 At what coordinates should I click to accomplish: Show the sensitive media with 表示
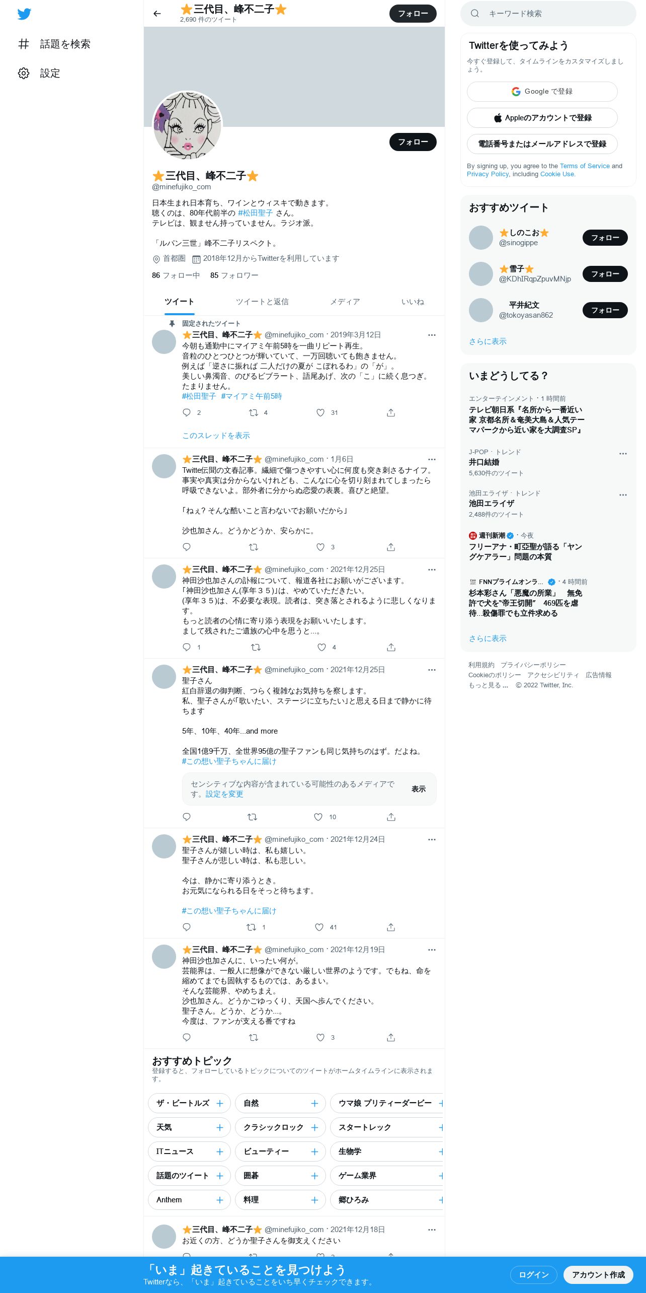point(419,789)
